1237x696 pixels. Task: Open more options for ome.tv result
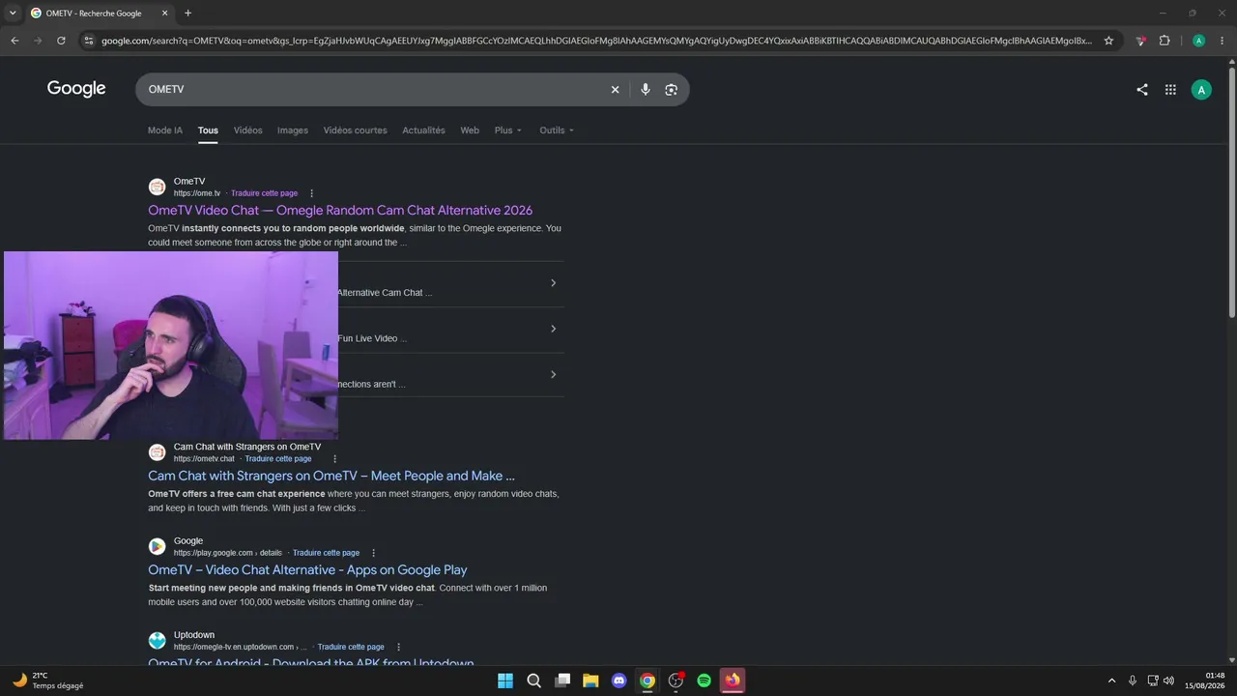311,193
